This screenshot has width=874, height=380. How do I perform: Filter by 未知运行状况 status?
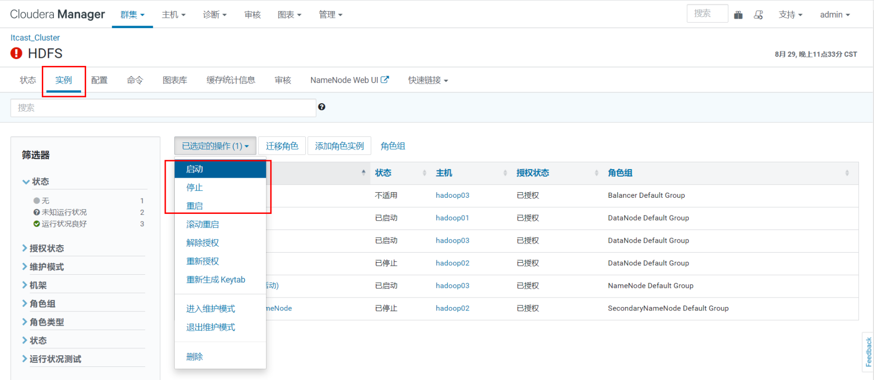[x=64, y=212]
